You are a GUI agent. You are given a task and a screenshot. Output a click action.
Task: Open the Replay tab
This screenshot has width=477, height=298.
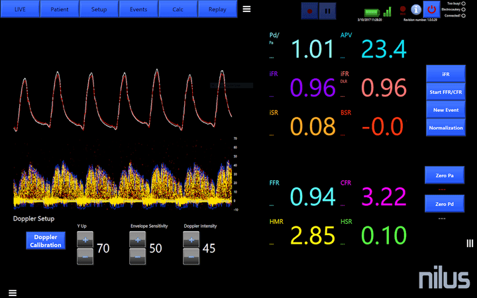click(x=217, y=9)
